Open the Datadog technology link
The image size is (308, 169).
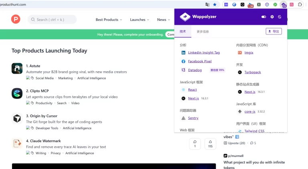pyautogui.click(x=195, y=70)
